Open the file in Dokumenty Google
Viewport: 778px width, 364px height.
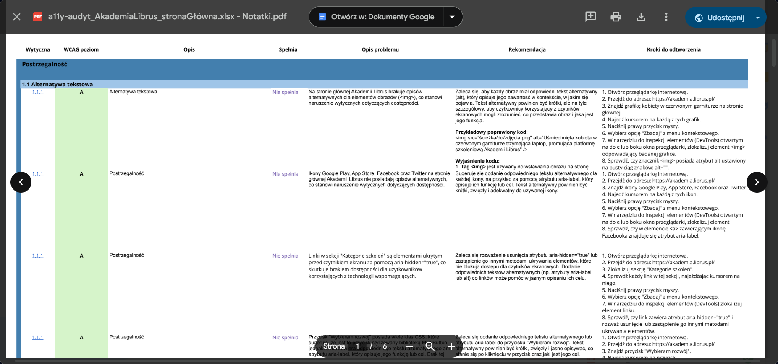coord(376,17)
